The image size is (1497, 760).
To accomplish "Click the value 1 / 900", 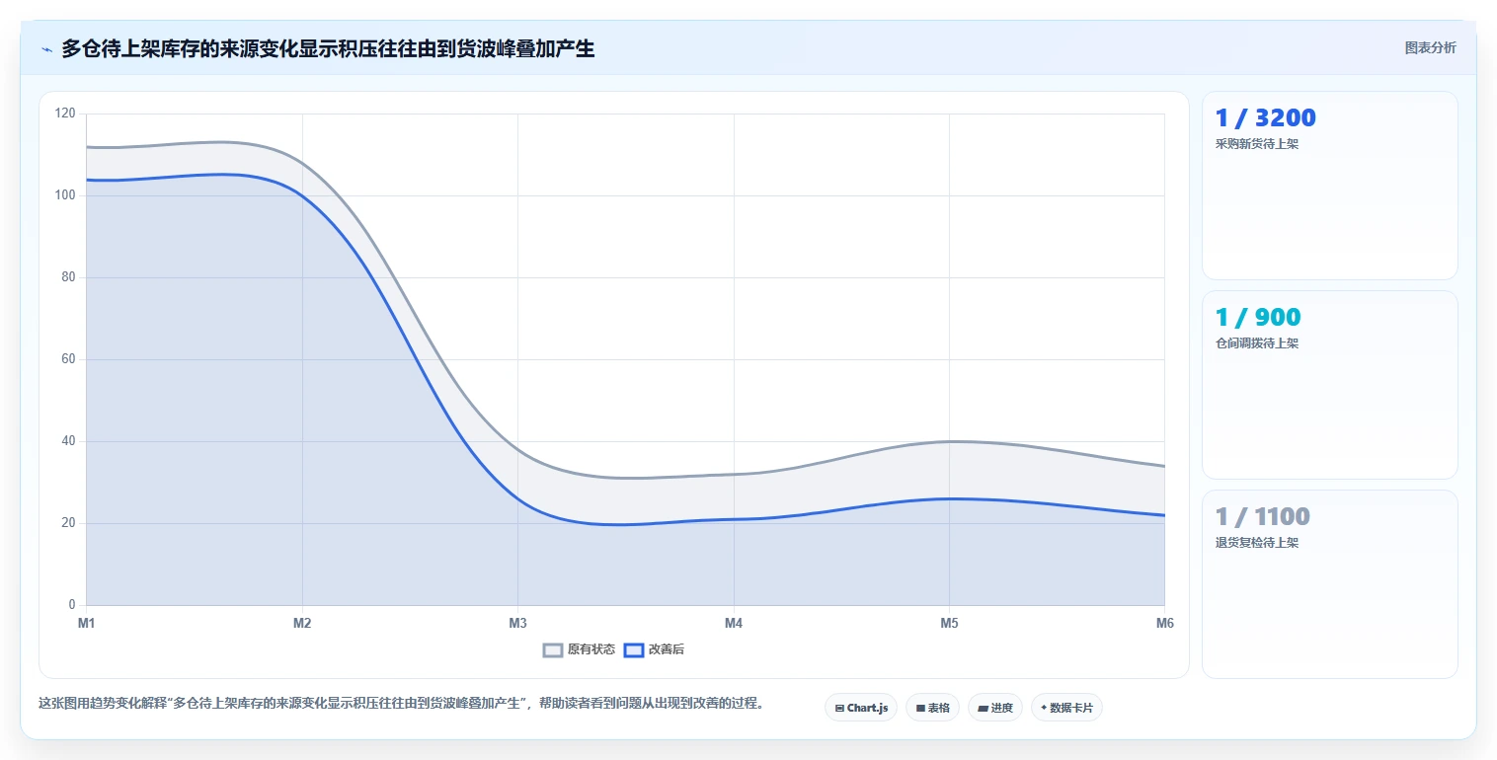I will click(x=1258, y=318).
